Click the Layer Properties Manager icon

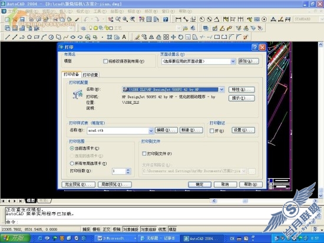click(83, 28)
